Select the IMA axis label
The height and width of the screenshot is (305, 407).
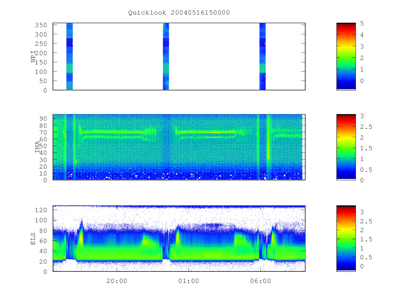coord(37,147)
